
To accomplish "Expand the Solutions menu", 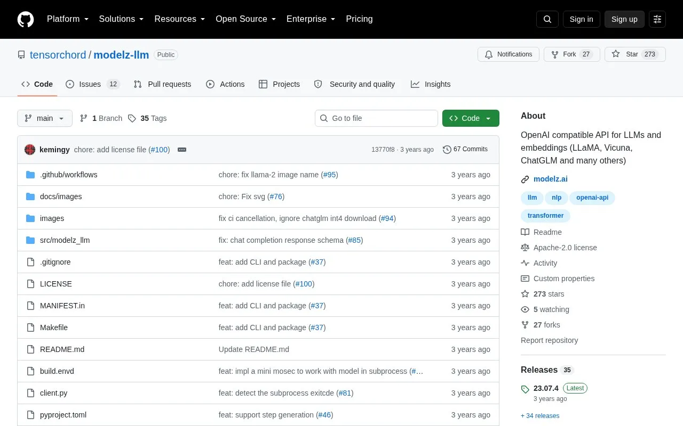I will tap(121, 19).
